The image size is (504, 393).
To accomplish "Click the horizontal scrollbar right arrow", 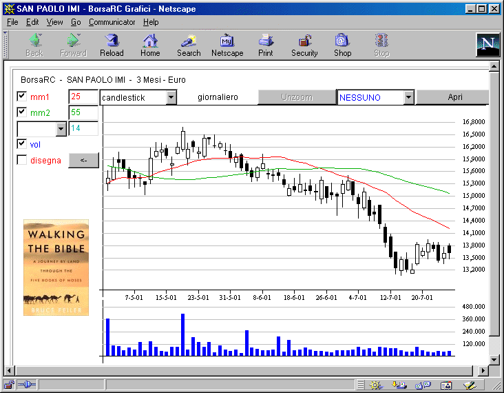I will 483,370.
